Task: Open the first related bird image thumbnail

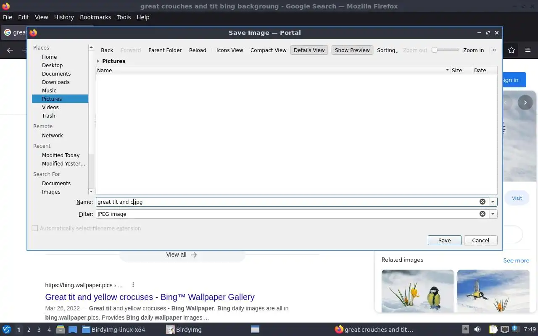Action: click(x=418, y=291)
